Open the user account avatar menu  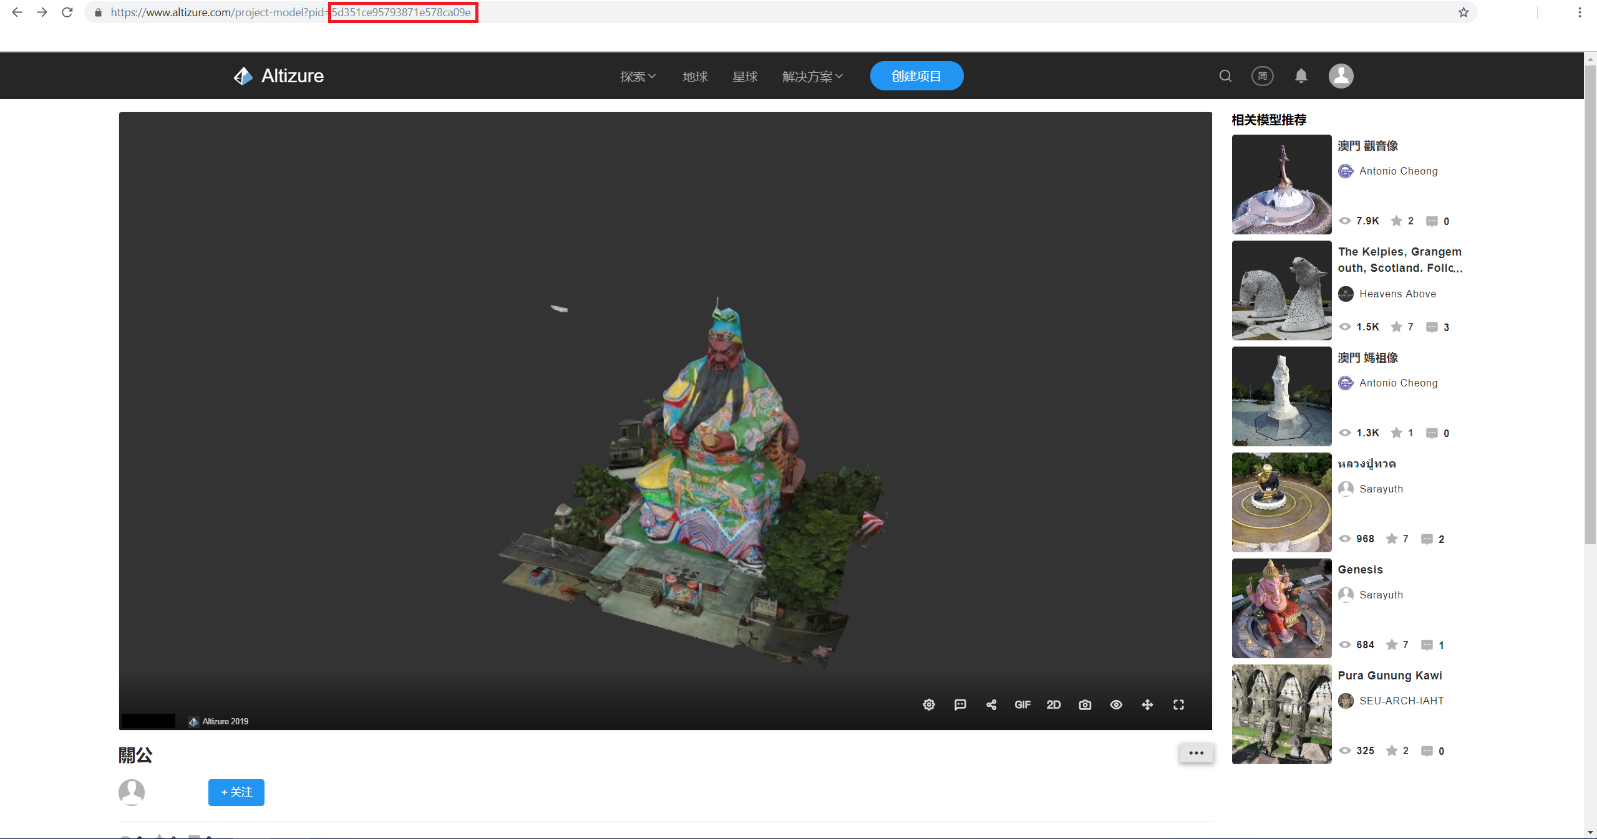[1341, 75]
